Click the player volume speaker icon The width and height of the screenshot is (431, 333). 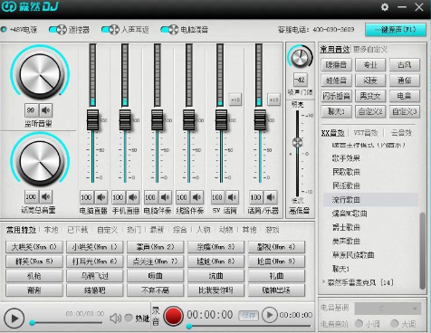[115, 318]
